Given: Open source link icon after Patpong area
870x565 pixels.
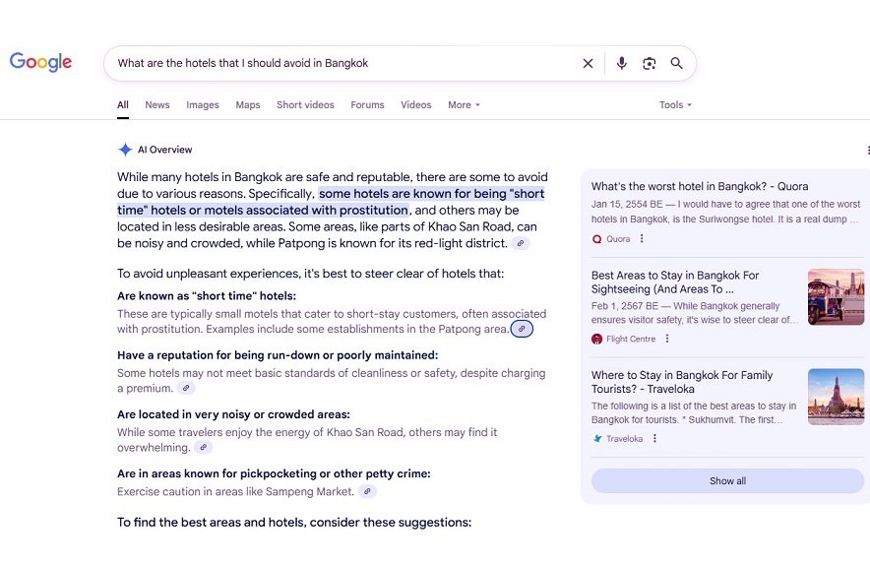Looking at the screenshot, I should click(523, 329).
